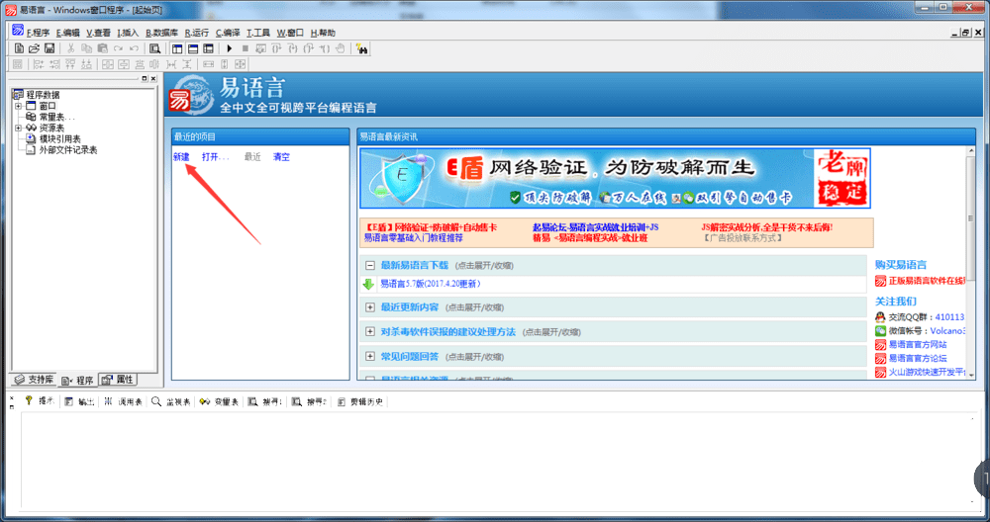Select the 常量表... tree item
This screenshot has height=522, width=990.
(56, 118)
